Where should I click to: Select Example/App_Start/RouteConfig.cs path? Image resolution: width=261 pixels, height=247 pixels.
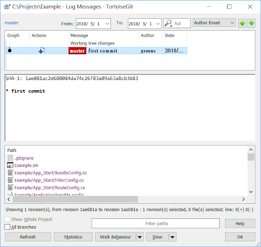pos(50,187)
